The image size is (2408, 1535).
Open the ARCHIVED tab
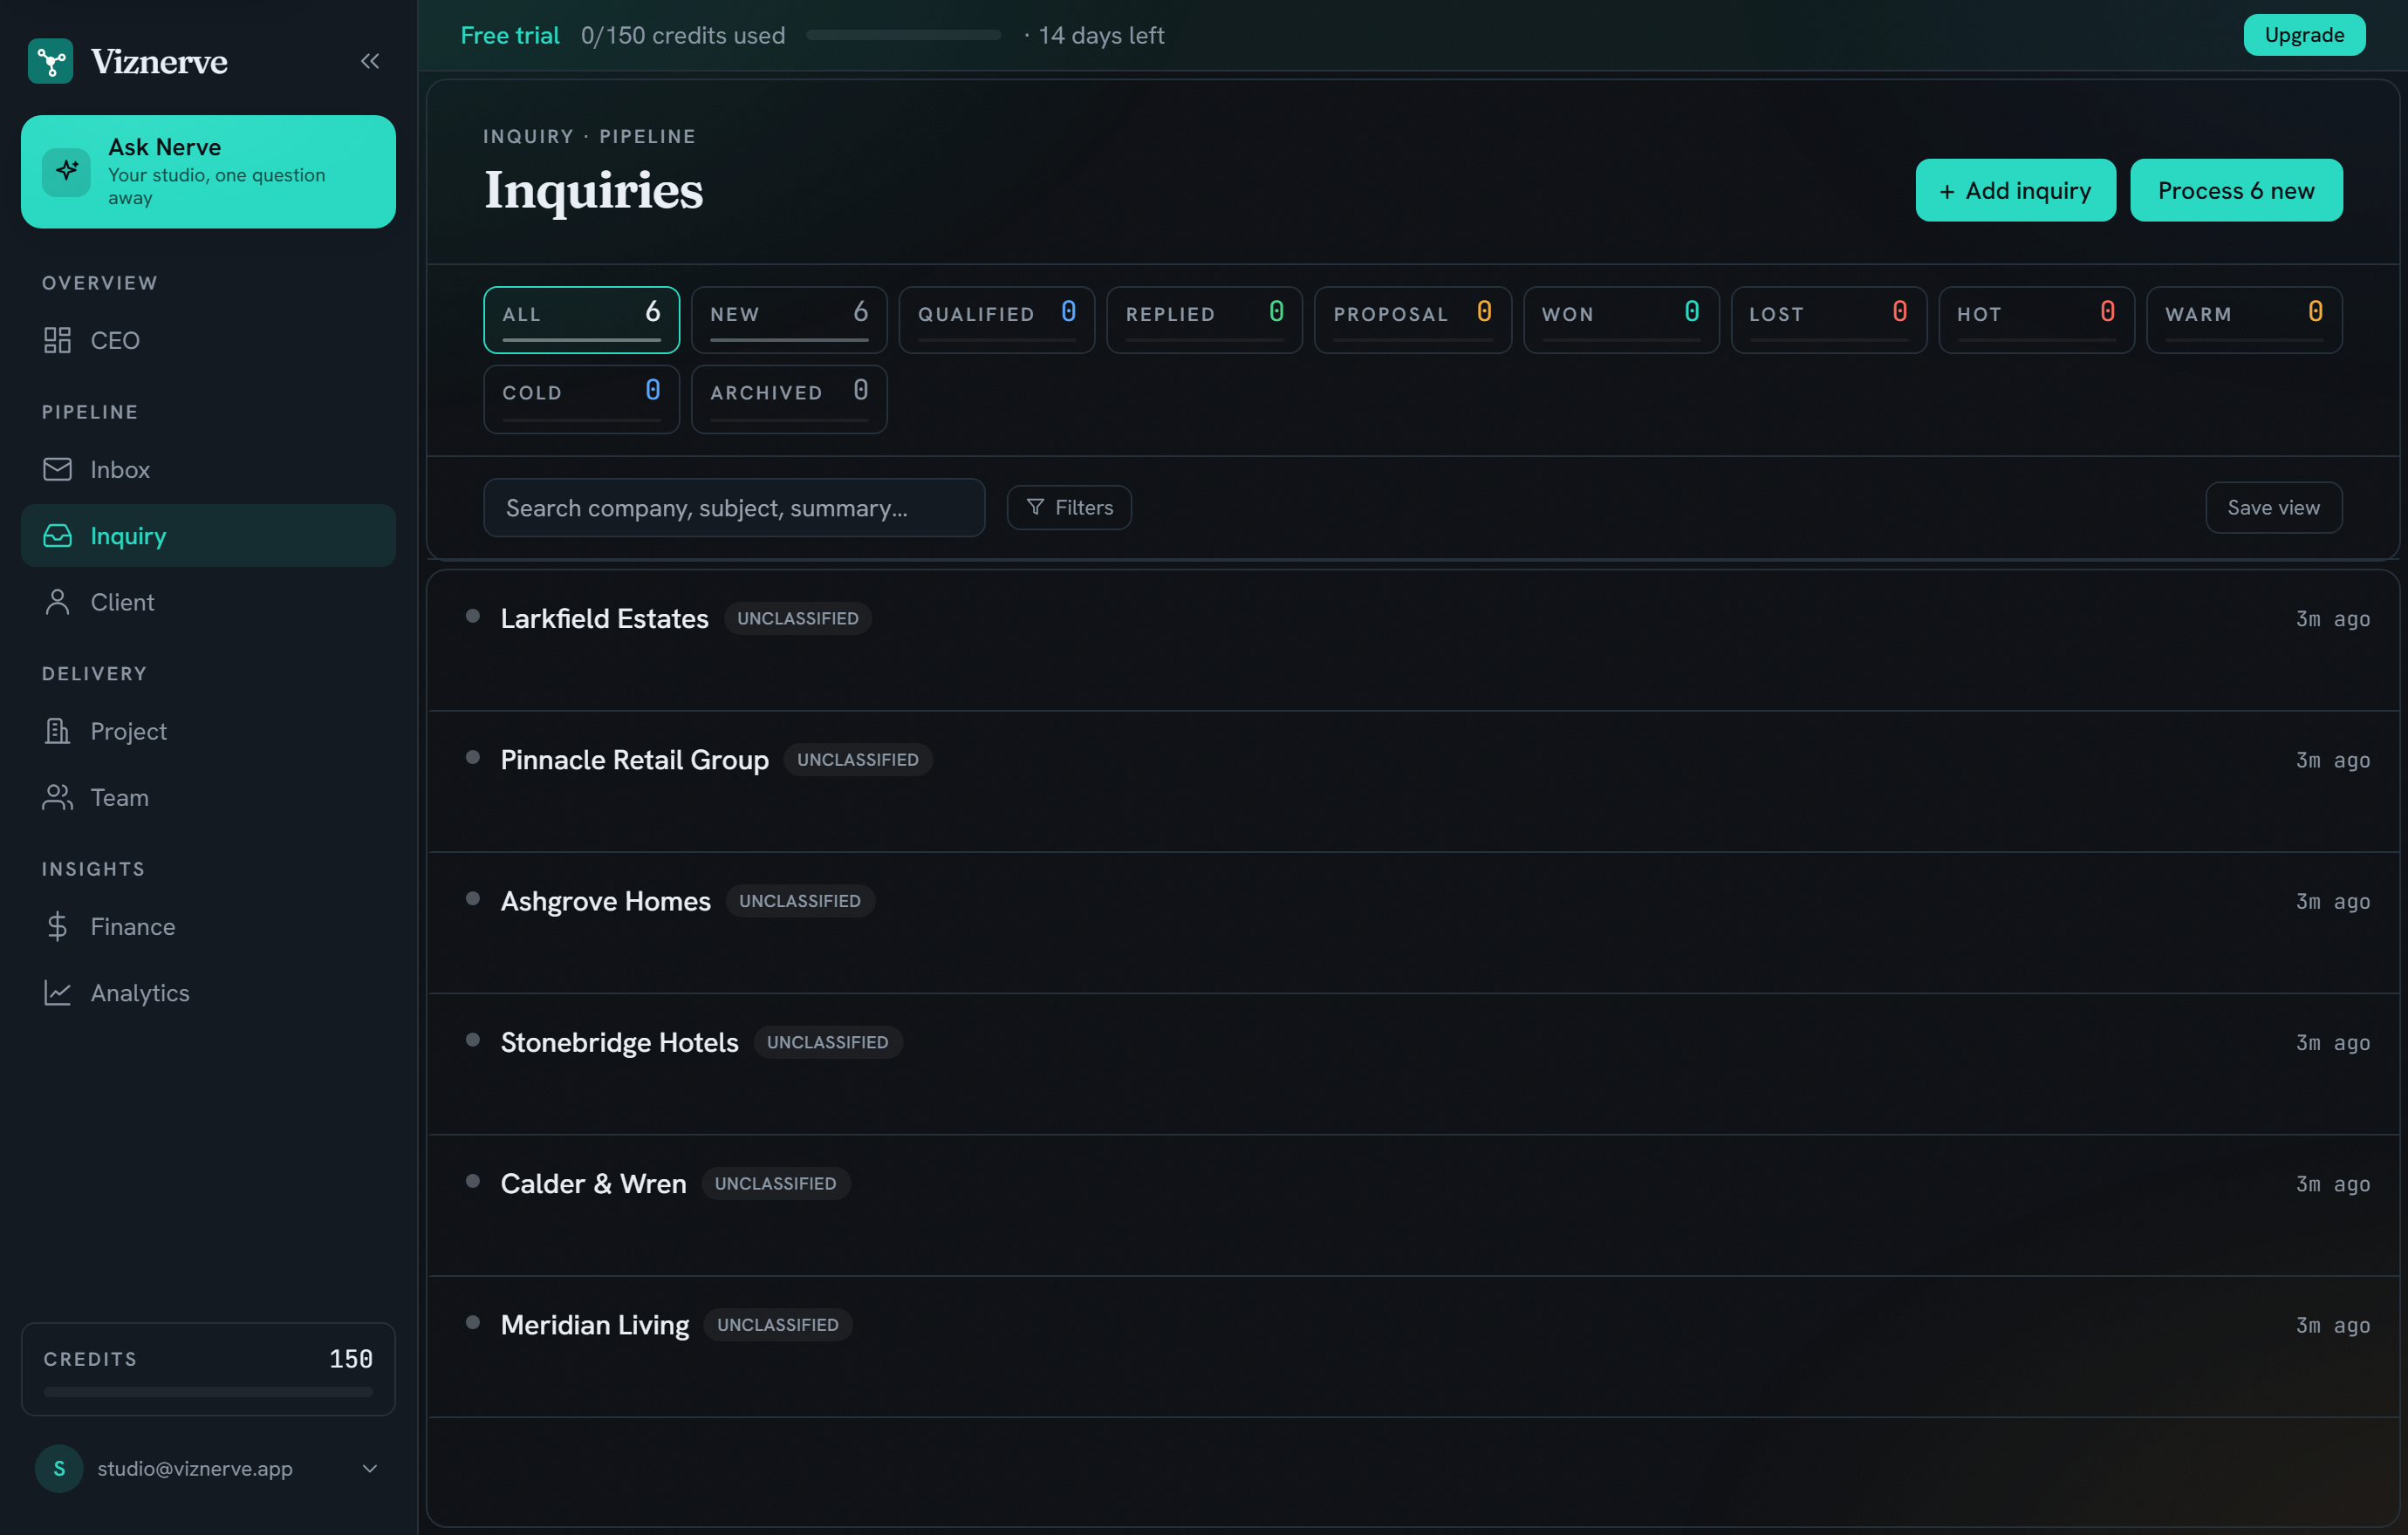pos(789,399)
